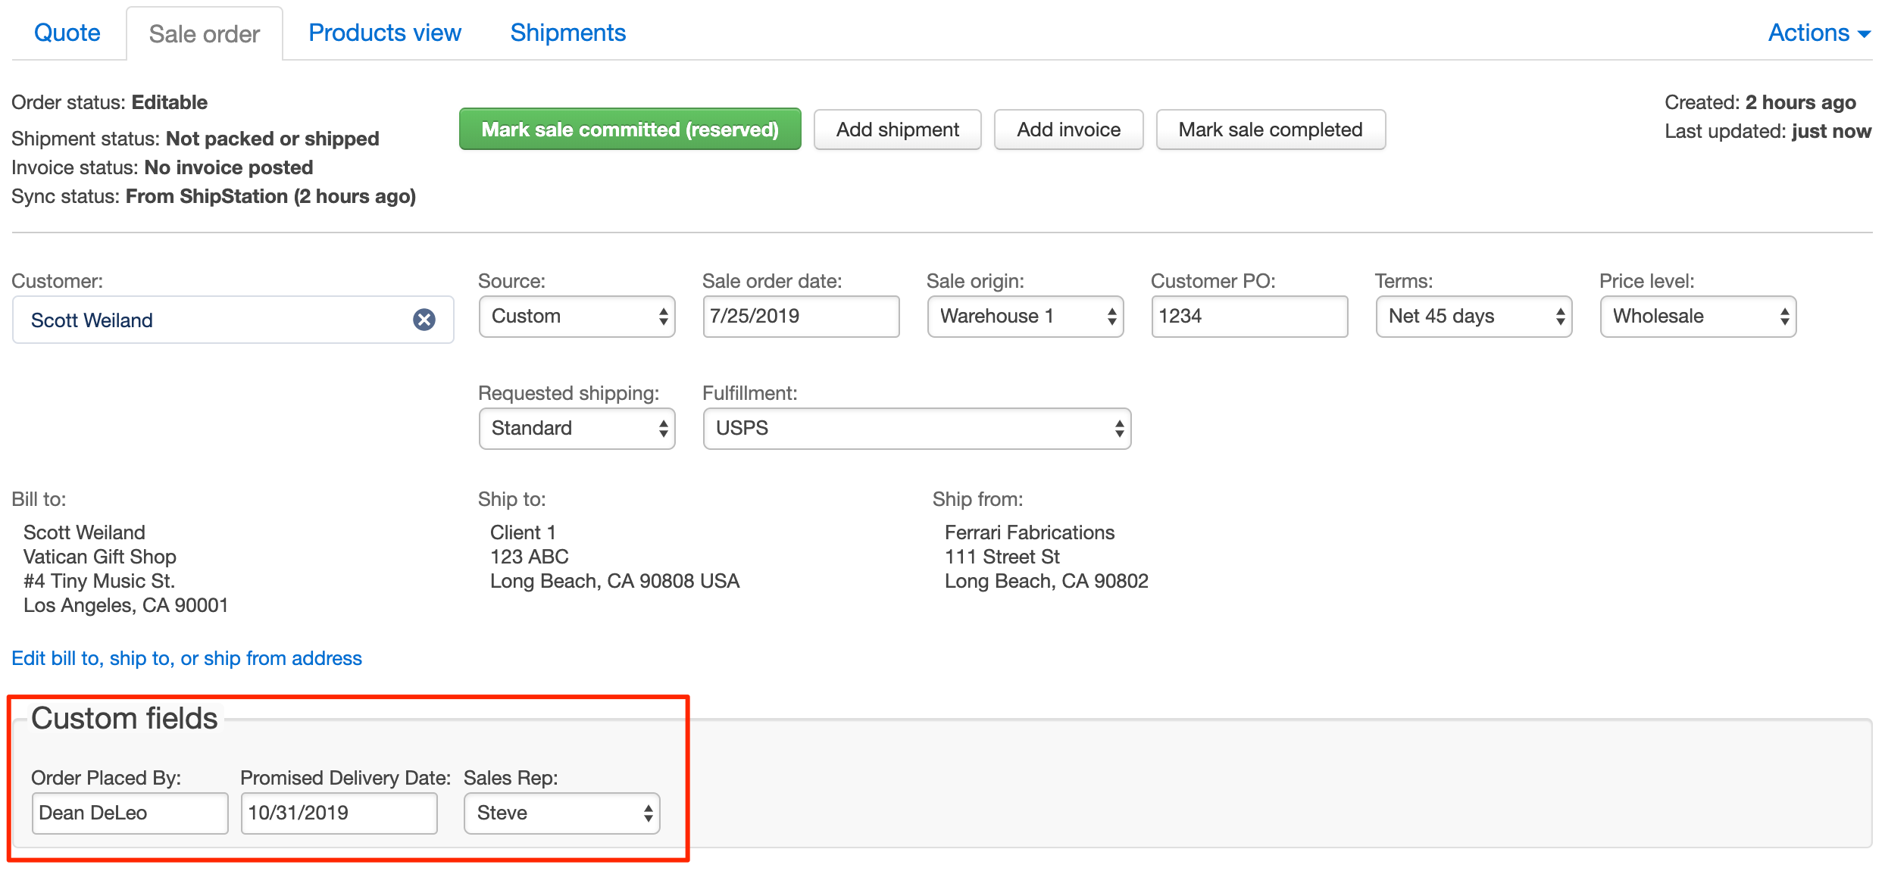Viewport: 1885px width, 871px height.
Task: Click the 'Not packed or shipped' status text
Action: point(273,139)
